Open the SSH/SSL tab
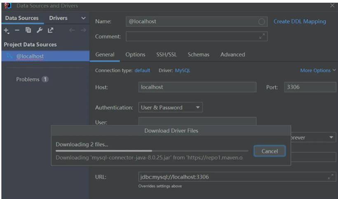The height and width of the screenshot is (199, 338). click(x=167, y=54)
